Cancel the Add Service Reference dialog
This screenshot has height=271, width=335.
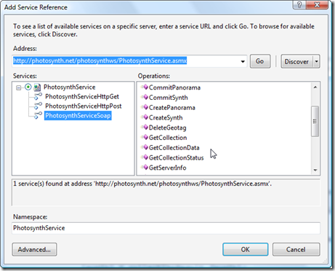tap(296, 249)
